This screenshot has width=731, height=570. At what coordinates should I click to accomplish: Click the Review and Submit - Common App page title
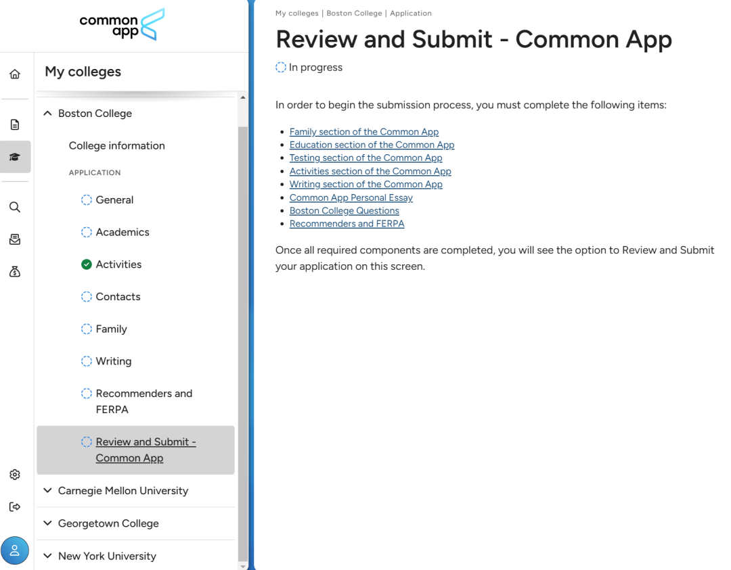tap(474, 39)
